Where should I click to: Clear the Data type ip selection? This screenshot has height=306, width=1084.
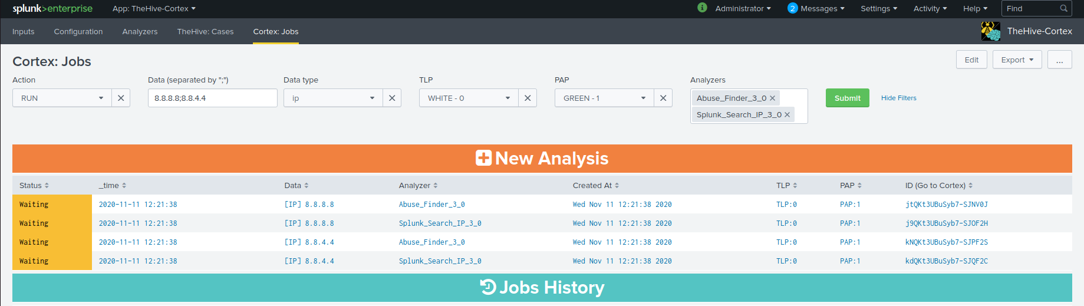392,98
